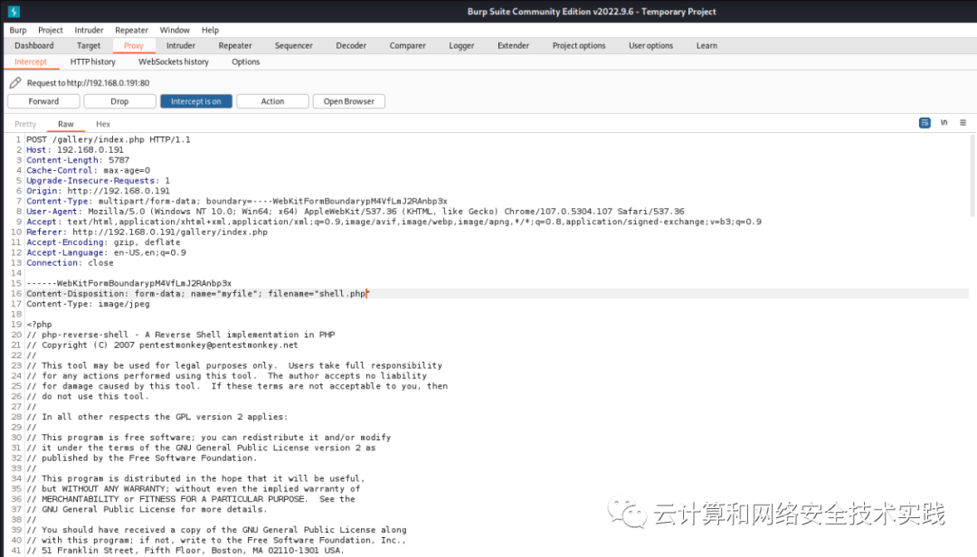Open the Sequencer tab
The width and height of the screenshot is (977, 557).
click(293, 45)
